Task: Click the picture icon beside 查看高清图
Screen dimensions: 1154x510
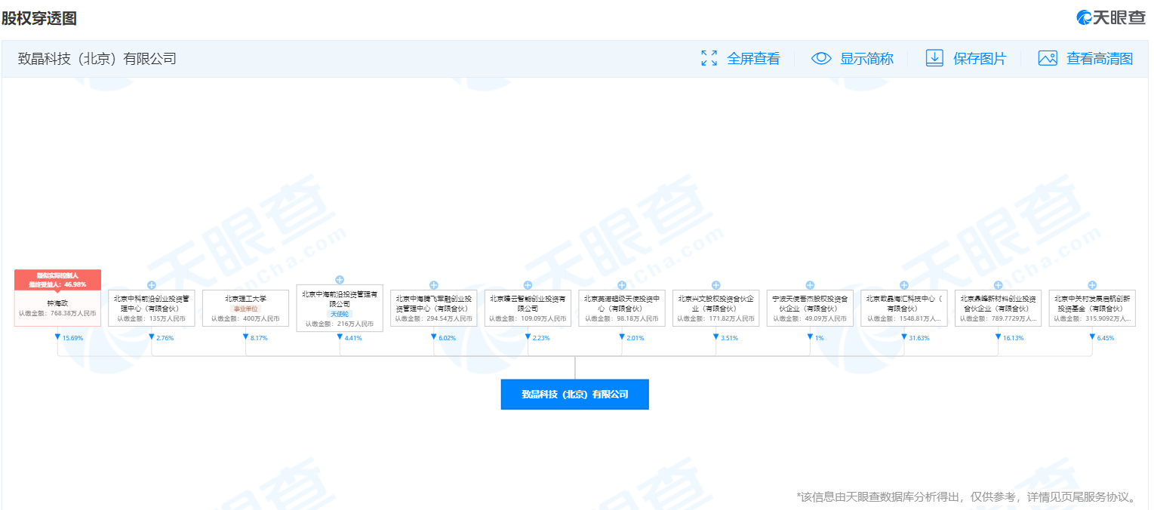Action: (1047, 58)
